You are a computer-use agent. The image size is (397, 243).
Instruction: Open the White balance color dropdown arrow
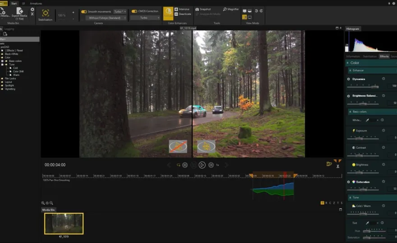[x=378, y=120]
